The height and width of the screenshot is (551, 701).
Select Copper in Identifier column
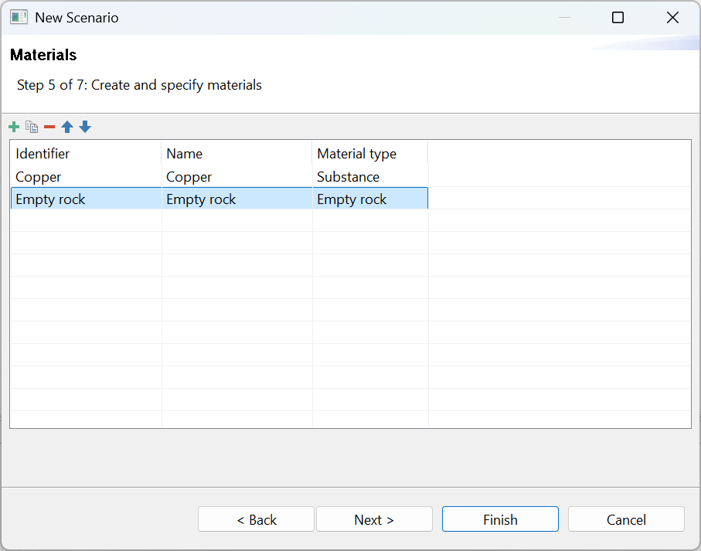[85, 177]
